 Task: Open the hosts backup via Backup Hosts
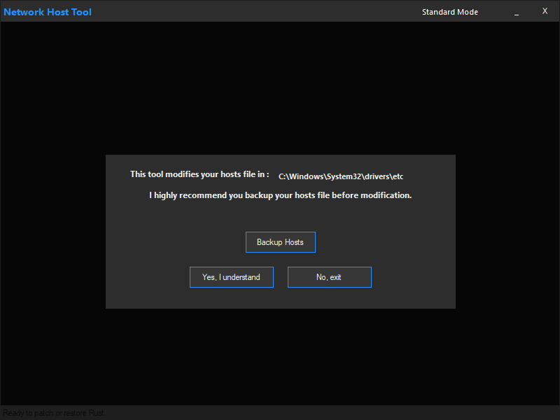coord(280,241)
